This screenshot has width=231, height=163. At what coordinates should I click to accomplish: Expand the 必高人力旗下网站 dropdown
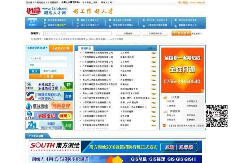click(x=71, y=3)
